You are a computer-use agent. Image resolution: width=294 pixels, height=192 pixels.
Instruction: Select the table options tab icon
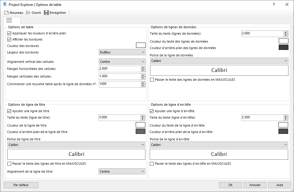click(x=9, y=20)
